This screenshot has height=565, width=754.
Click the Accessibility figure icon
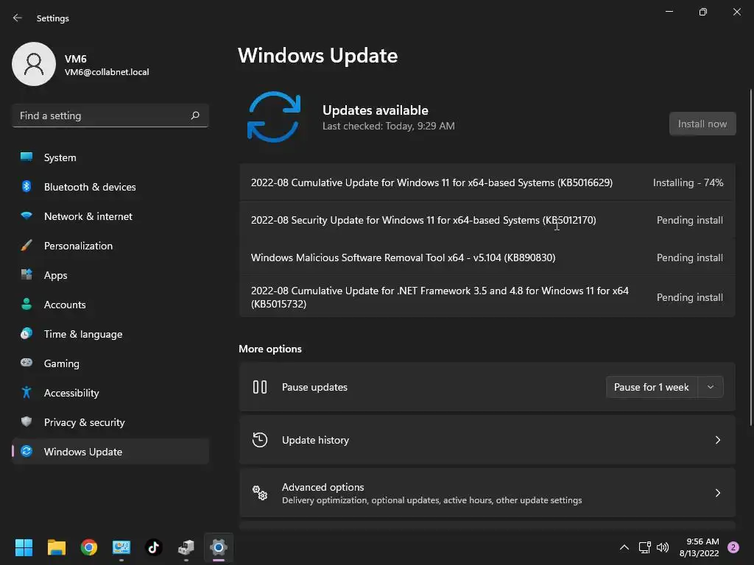click(27, 393)
